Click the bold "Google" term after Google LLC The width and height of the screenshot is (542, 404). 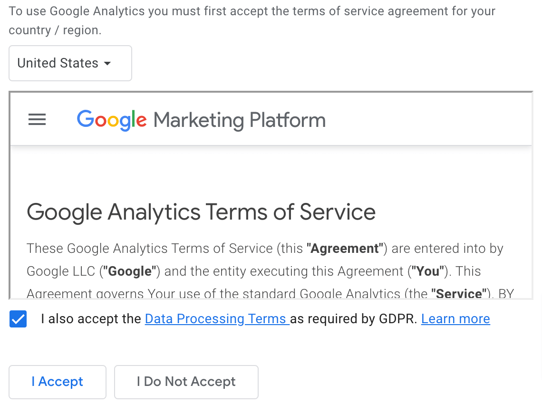[x=130, y=271]
